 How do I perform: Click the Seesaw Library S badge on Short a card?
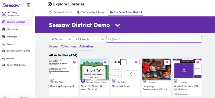[x=83, y=81]
